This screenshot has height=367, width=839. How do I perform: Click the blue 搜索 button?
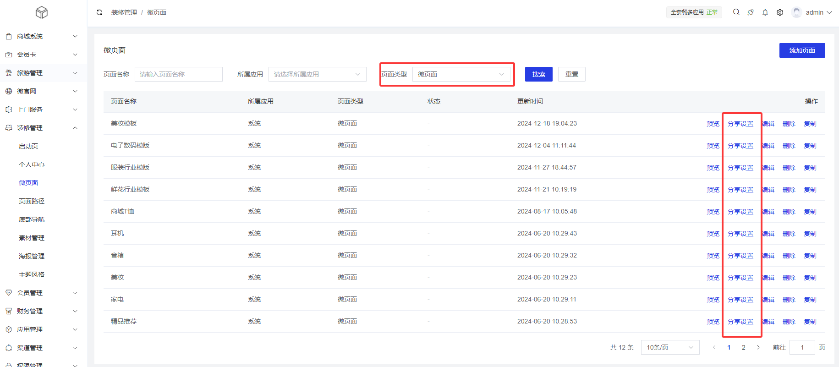[538, 74]
